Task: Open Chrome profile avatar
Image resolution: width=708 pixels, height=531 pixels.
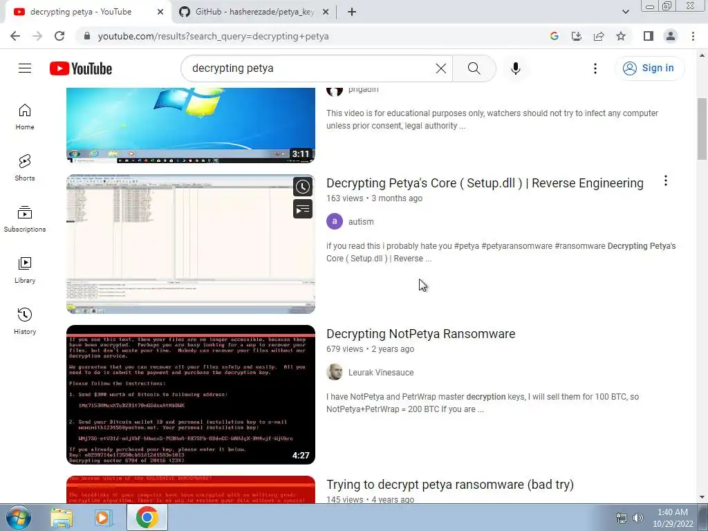Action: [671, 36]
